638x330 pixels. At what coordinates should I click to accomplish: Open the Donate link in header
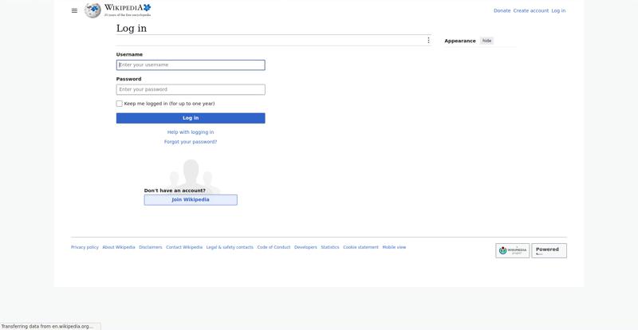[502, 10]
